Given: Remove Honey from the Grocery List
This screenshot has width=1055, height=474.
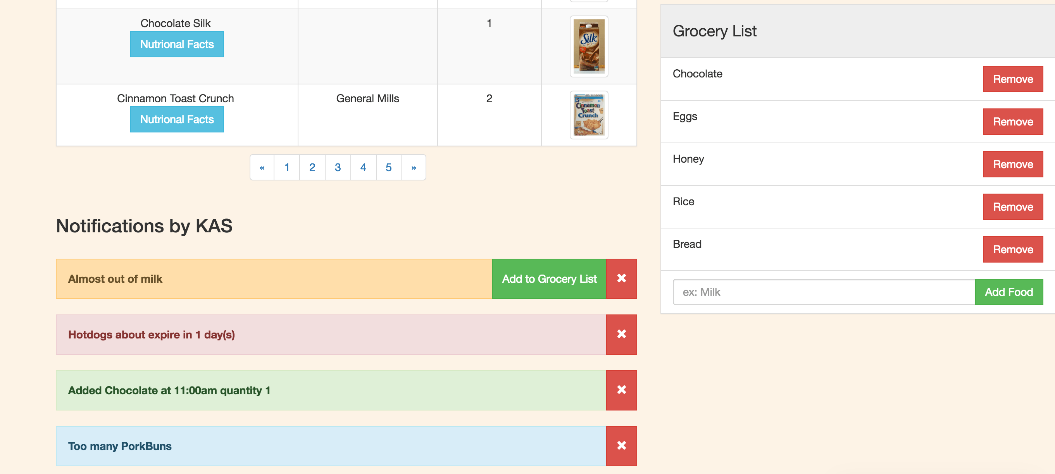Looking at the screenshot, I should [1012, 164].
